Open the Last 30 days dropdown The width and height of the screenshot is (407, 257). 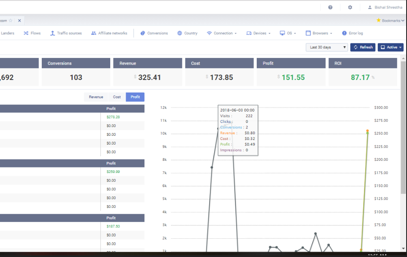click(327, 47)
